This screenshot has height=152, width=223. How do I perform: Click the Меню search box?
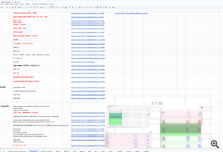3,7
